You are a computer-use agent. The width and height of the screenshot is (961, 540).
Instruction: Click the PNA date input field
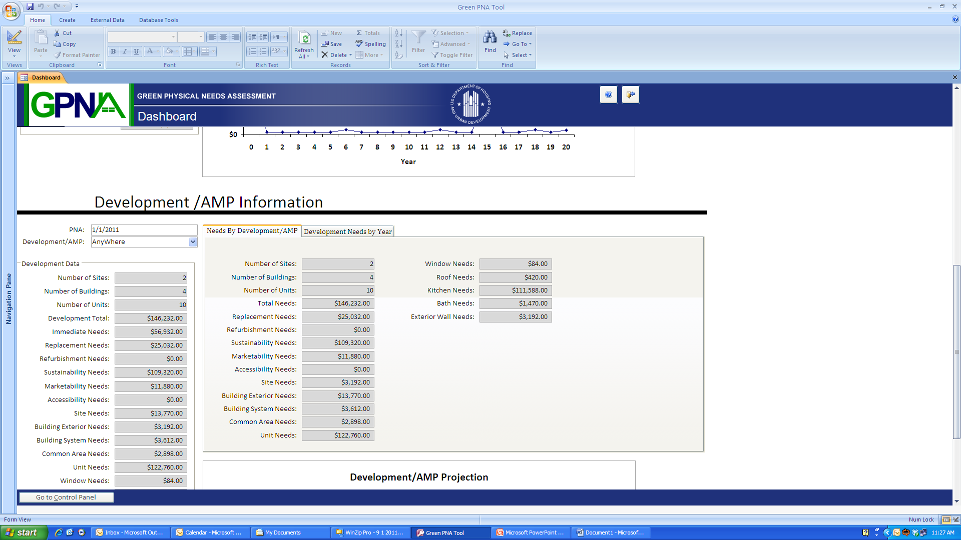144,230
